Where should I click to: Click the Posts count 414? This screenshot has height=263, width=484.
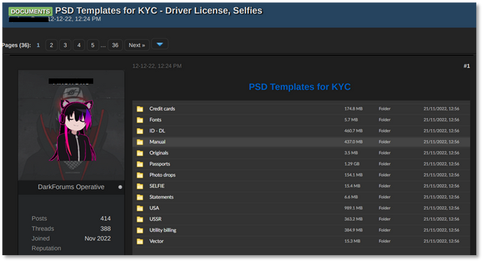[x=105, y=219]
